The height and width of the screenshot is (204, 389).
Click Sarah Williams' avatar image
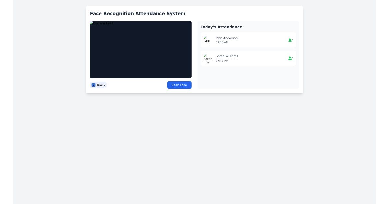(208, 58)
